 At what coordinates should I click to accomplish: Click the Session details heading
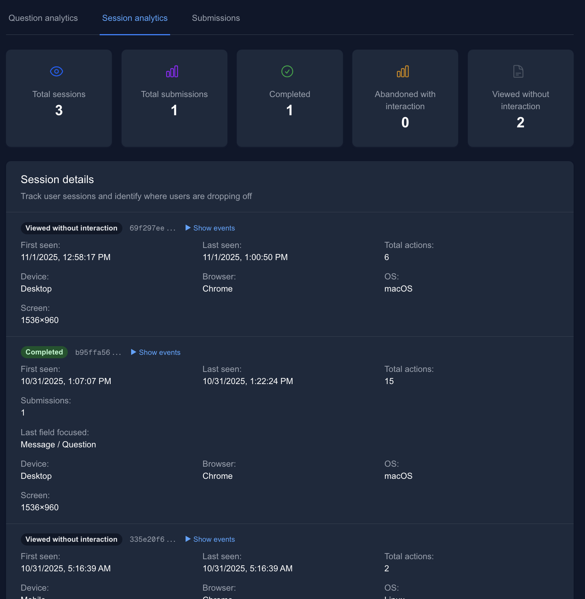[57, 179]
